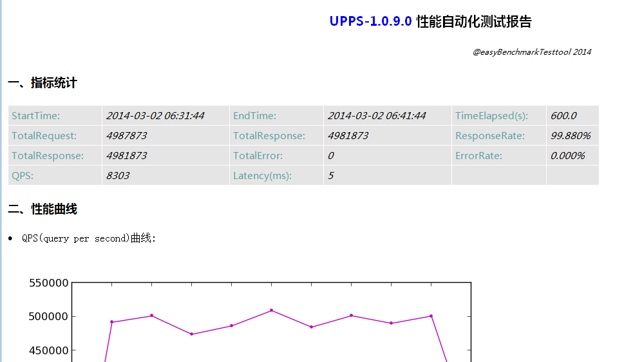Select the 8303 QPS value

click(118, 175)
